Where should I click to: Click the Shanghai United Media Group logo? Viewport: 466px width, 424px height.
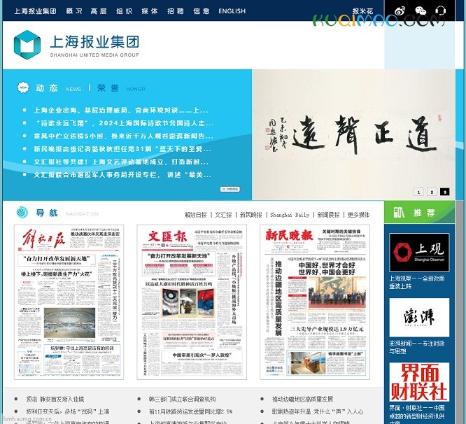[76, 45]
